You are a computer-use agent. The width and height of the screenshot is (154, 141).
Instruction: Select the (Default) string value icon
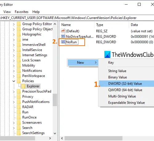(63, 31)
